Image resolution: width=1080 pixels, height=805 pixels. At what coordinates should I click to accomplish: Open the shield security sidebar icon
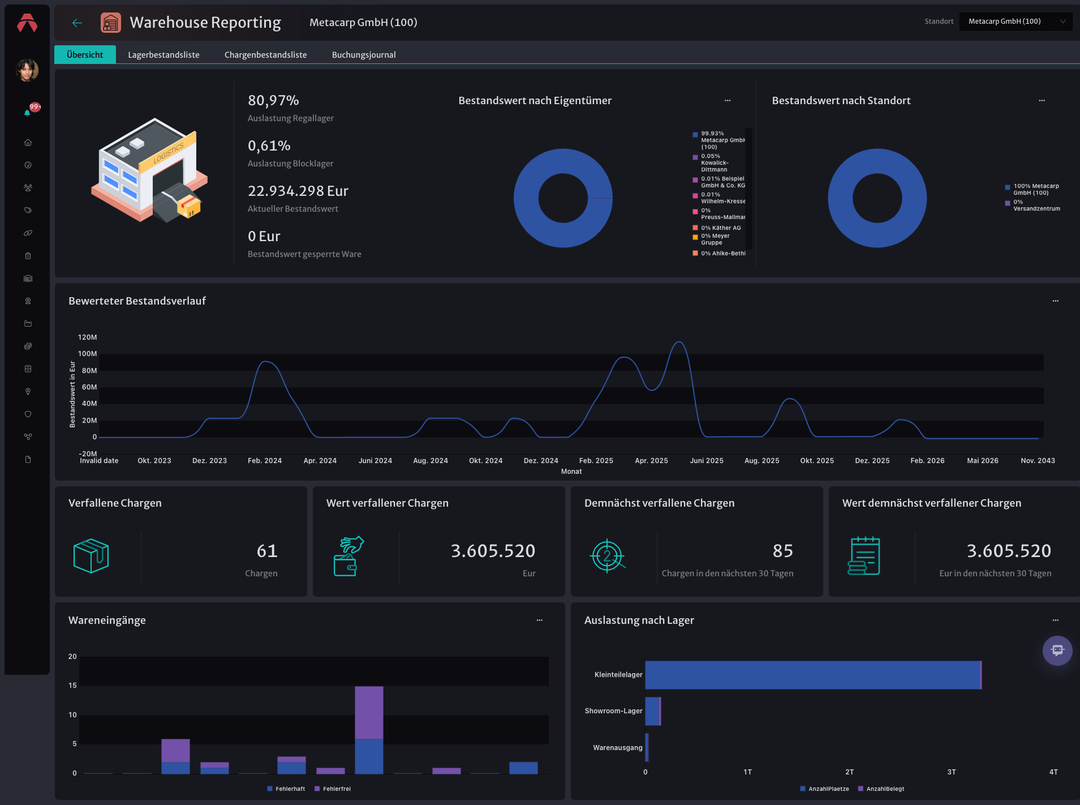pos(28,414)
